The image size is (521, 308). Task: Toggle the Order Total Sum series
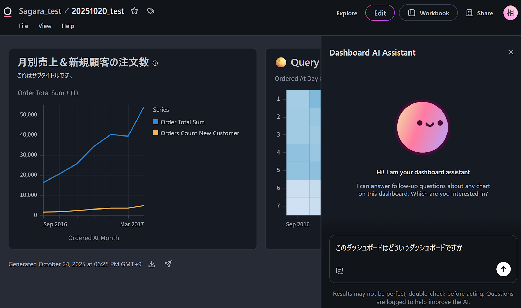[182, 122]
